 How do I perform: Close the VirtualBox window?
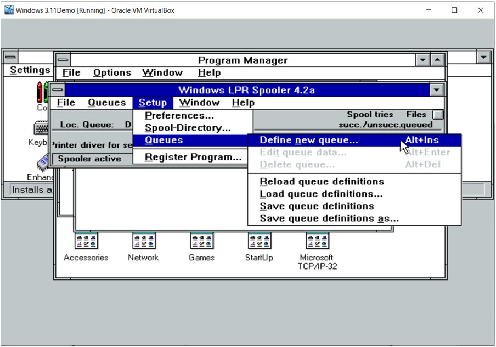coord(481,10)
